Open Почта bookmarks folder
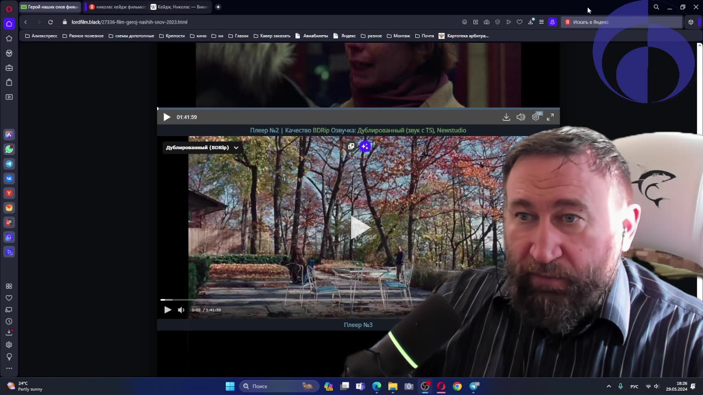The image size is (703, 395). pos(425,36)
